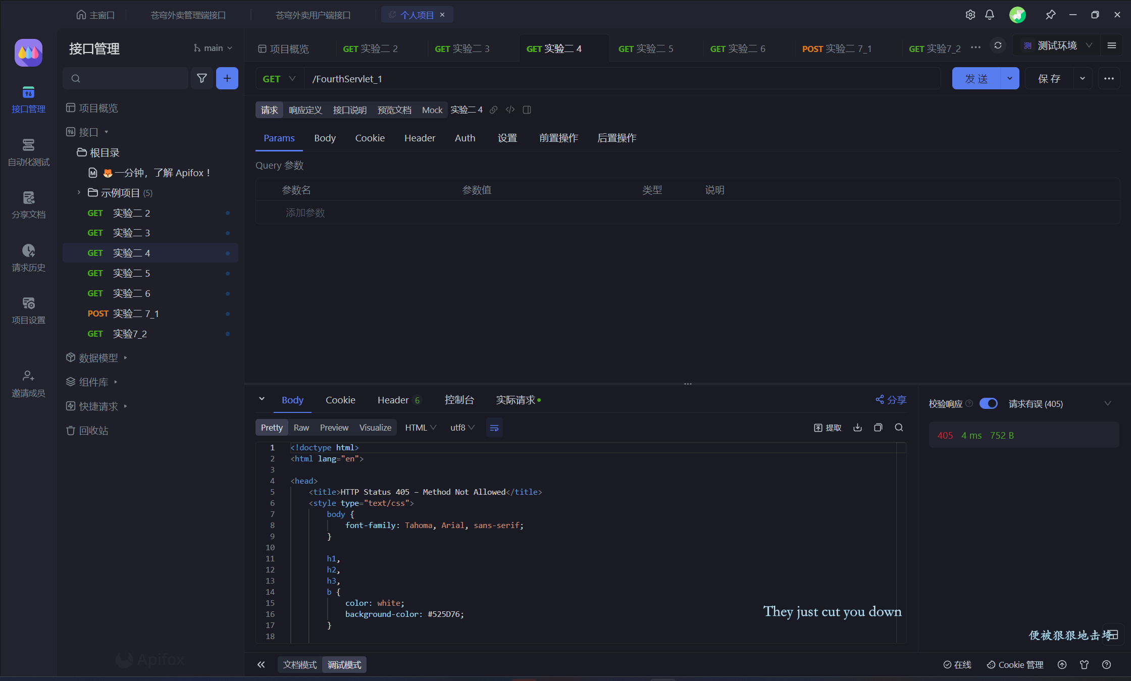Toggle the word wrap icon in response
The width and height of the screenshot is (1131, 681).
tap(494, 428)
